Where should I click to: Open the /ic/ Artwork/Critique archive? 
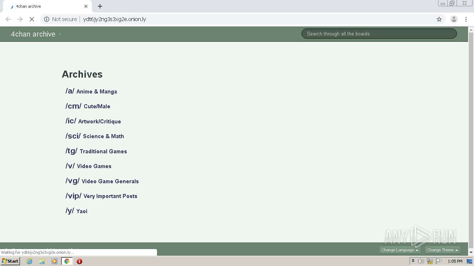(93, 121)
